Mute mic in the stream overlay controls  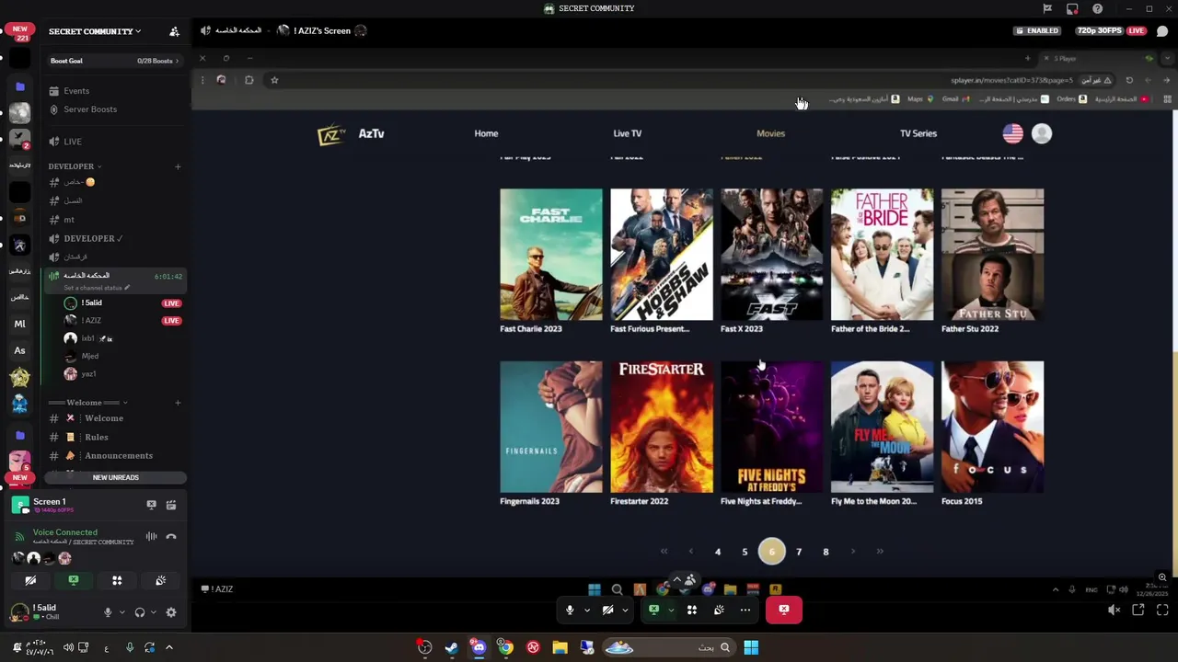tap(570, 610)
